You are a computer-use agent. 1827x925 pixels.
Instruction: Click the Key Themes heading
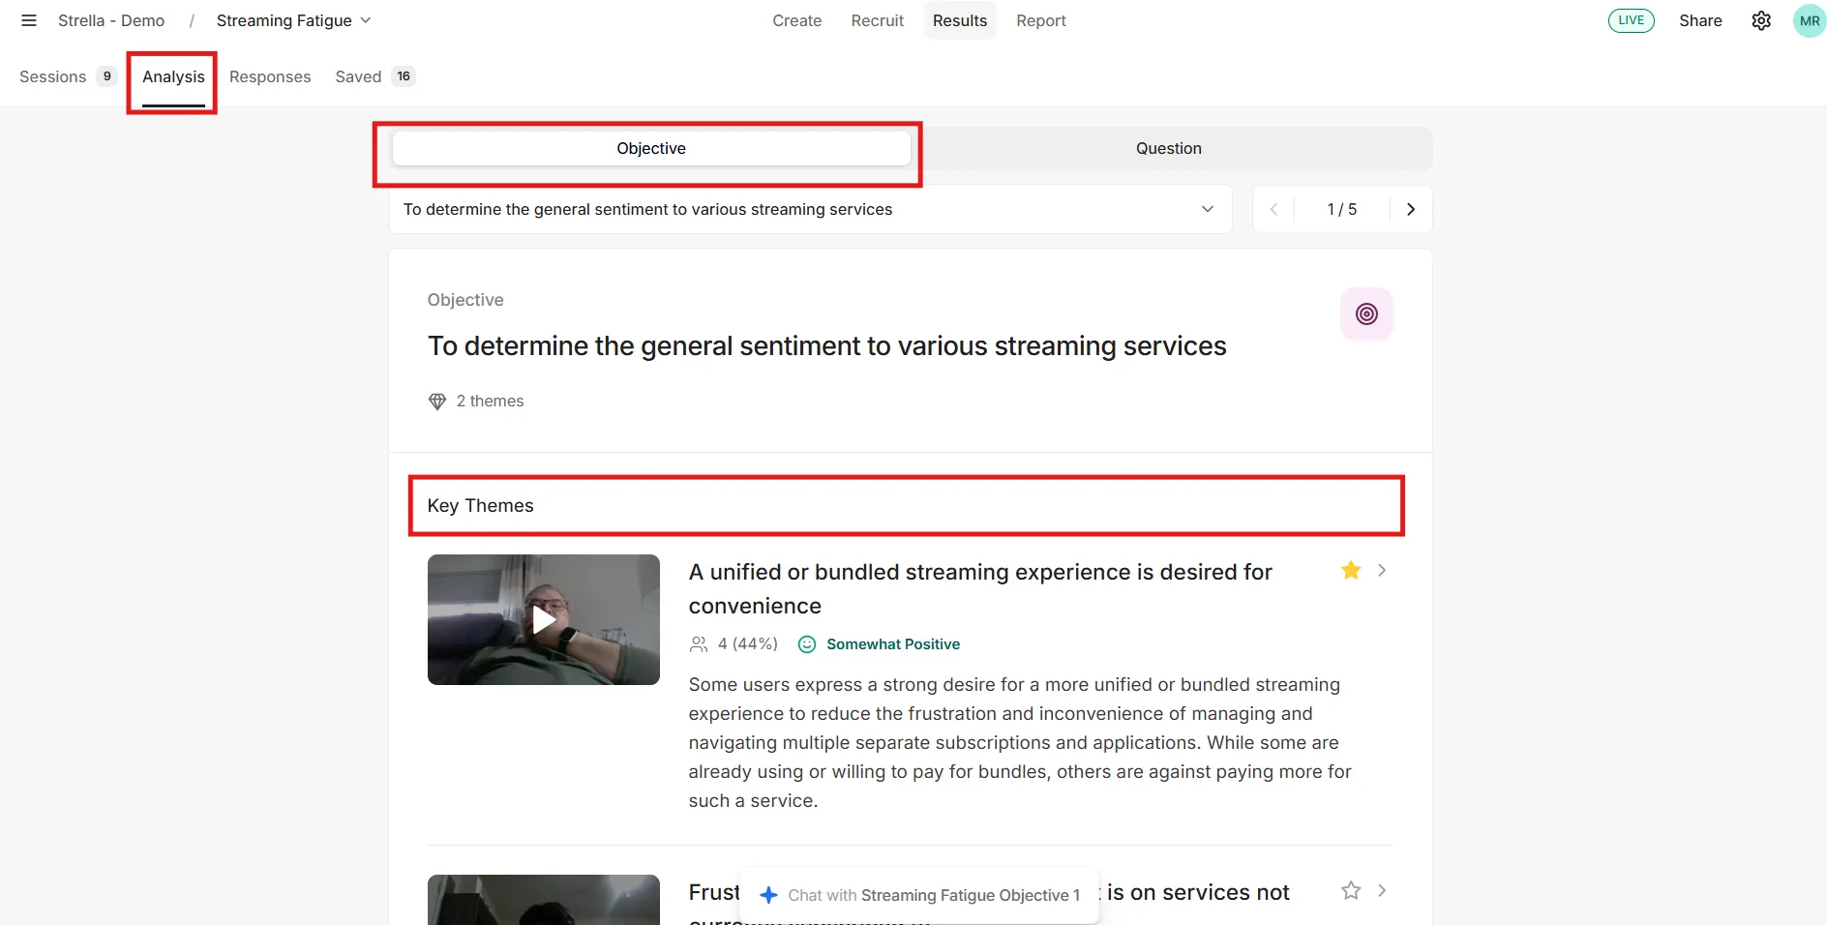[x=480, y=505]
